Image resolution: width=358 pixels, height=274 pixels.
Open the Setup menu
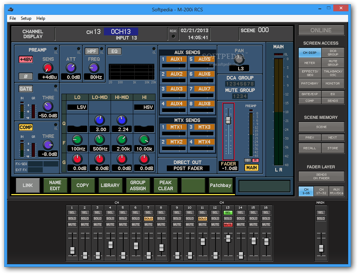(26, 18)
